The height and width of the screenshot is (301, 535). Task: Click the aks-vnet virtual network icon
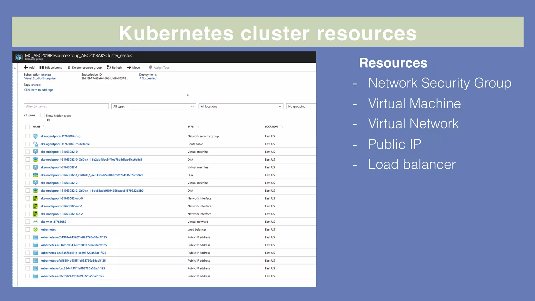36,222
